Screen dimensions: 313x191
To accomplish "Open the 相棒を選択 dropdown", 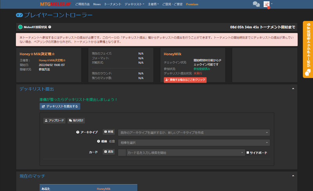I will tap(194, 143).
